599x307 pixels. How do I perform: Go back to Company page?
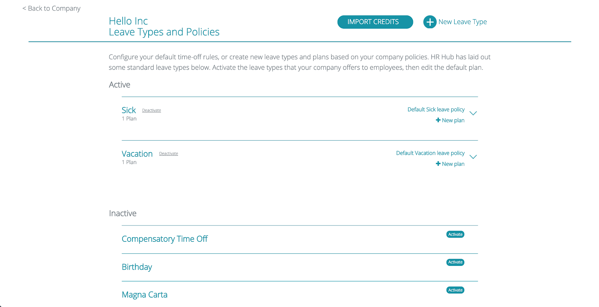point(51,8)
